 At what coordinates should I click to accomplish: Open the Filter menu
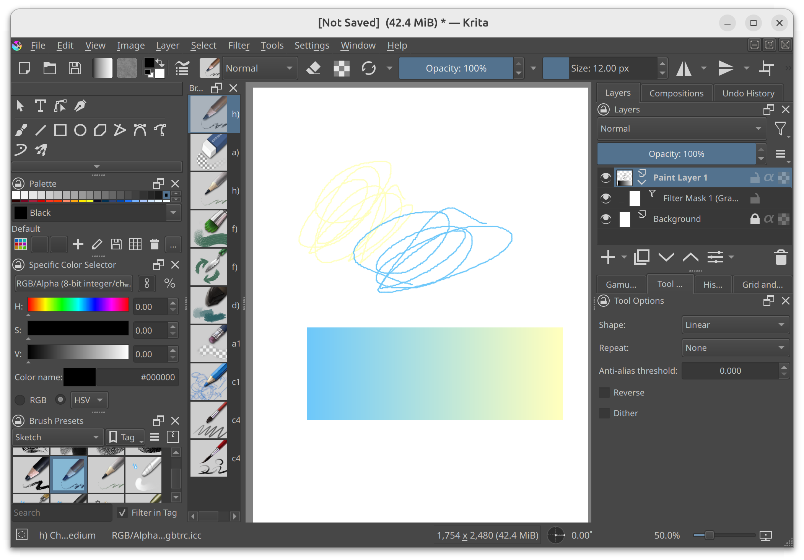[x=239, y=46]
